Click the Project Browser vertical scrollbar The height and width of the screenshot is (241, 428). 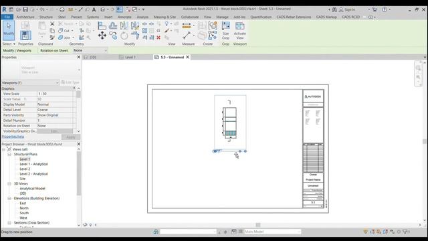pos(79,173)
